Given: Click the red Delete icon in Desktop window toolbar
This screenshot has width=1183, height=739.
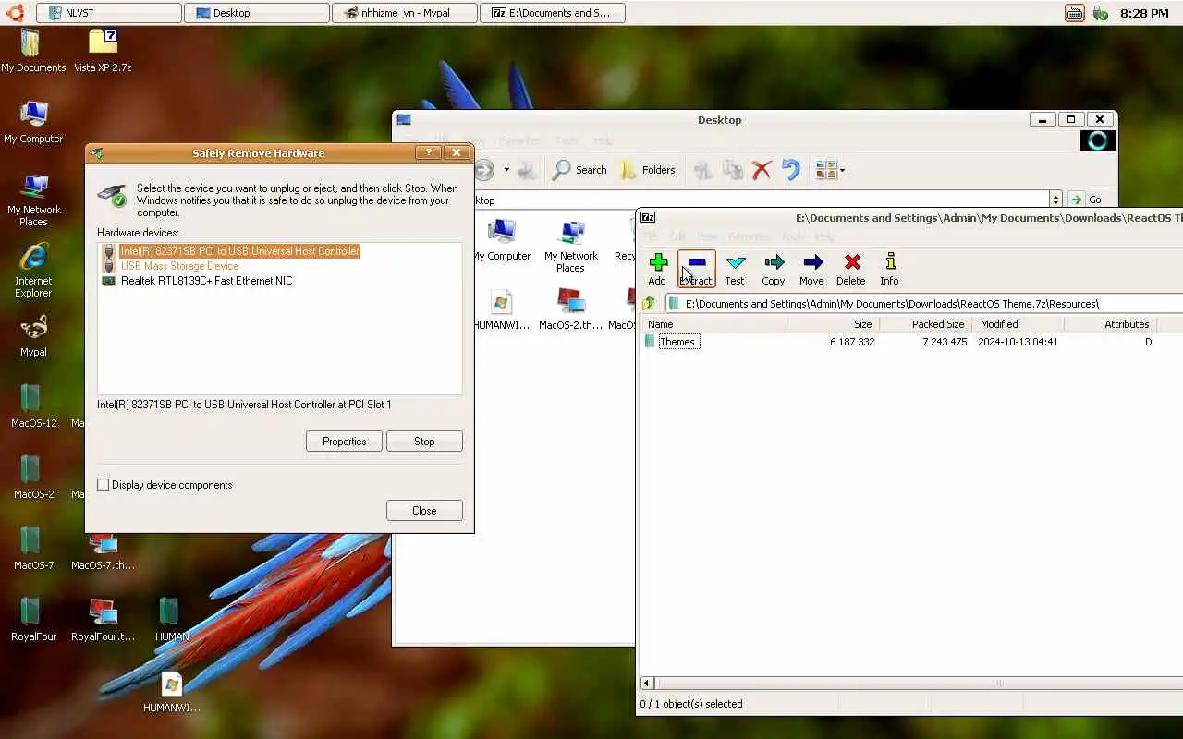Looking at the screenshot, I should [762, 170].
